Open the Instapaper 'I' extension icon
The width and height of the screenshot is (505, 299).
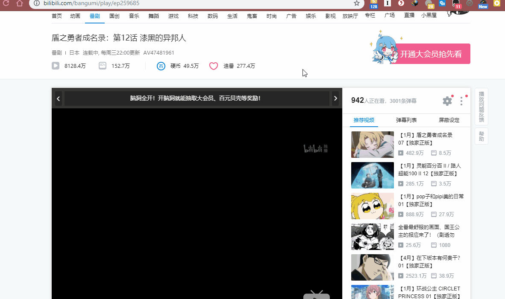click(x=388, y=3)
